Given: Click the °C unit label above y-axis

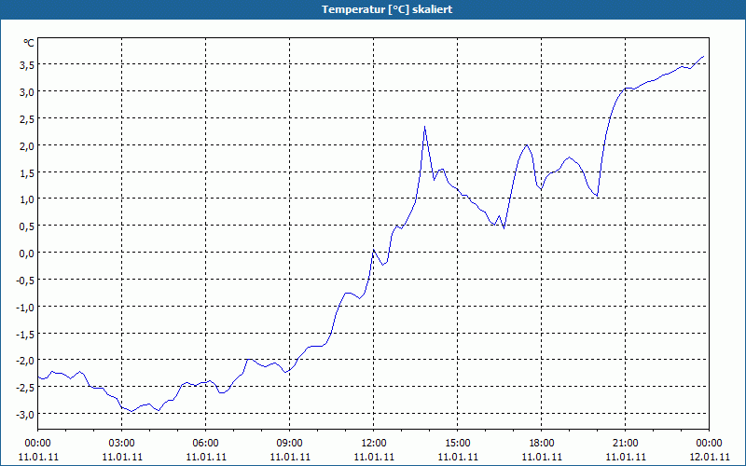Looking at the screenshot, I should [29, 43].
